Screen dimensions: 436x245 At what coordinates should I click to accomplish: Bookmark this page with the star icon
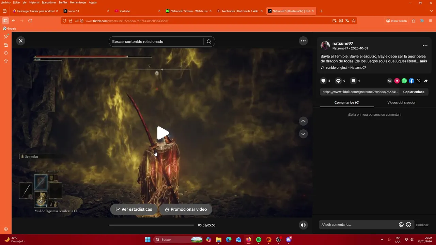tap(354, 21)
